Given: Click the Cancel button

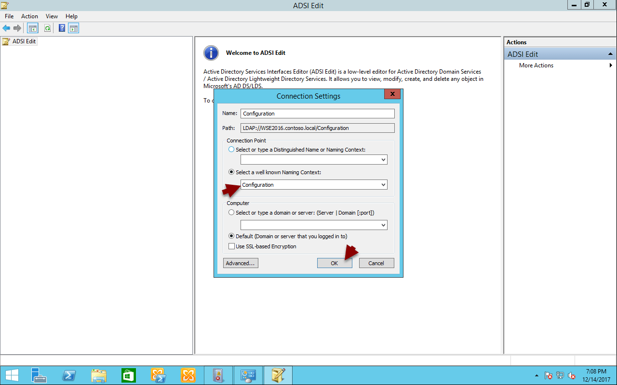Looking at the screenshot, I should pos(376,263).
